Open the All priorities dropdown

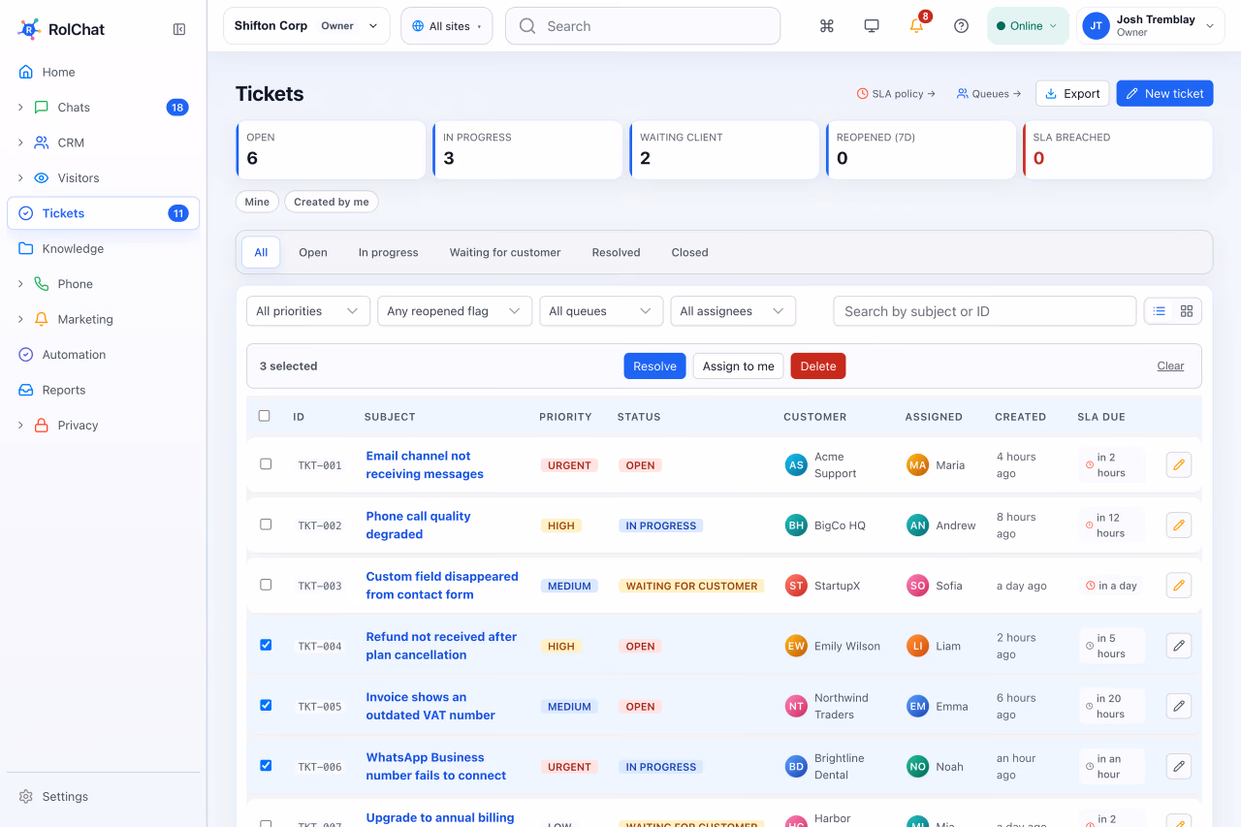click(x=308, y=311)
